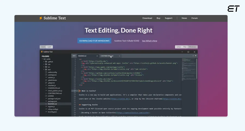Open package.json in the sidebar

point(52,101)
